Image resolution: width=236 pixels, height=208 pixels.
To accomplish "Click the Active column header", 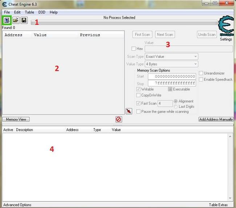I will 8,130.
